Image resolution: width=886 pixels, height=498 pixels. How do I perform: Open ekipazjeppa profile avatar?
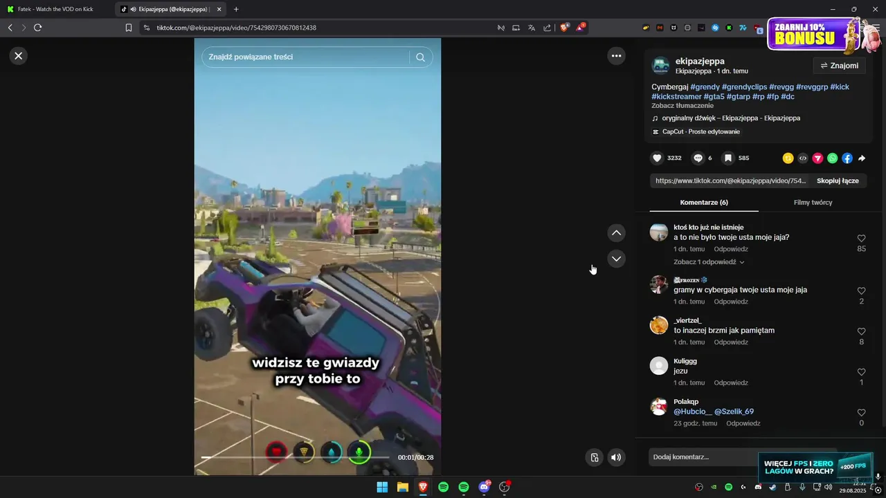[x=661, y=66]
